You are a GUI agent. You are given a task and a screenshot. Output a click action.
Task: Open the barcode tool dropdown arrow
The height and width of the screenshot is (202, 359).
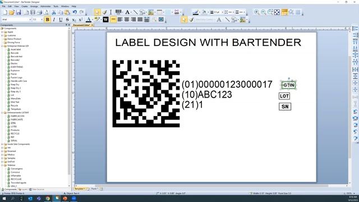(x=122, y=12)
